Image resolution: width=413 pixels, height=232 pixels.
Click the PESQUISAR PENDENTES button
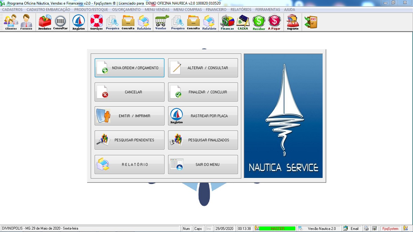pos(129,140)
